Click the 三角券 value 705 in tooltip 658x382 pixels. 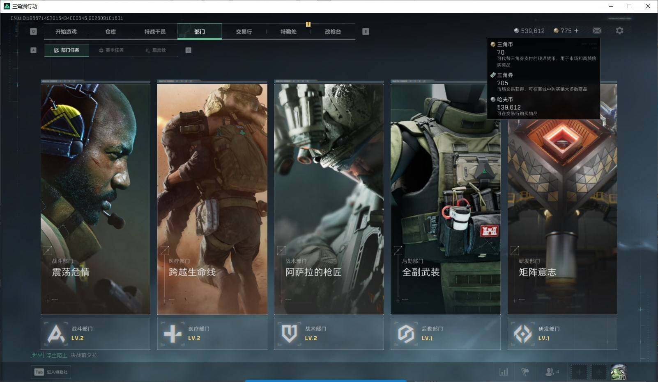click(502, 83)
